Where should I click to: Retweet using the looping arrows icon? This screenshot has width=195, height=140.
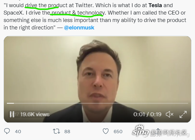click(x=56, y=131)
